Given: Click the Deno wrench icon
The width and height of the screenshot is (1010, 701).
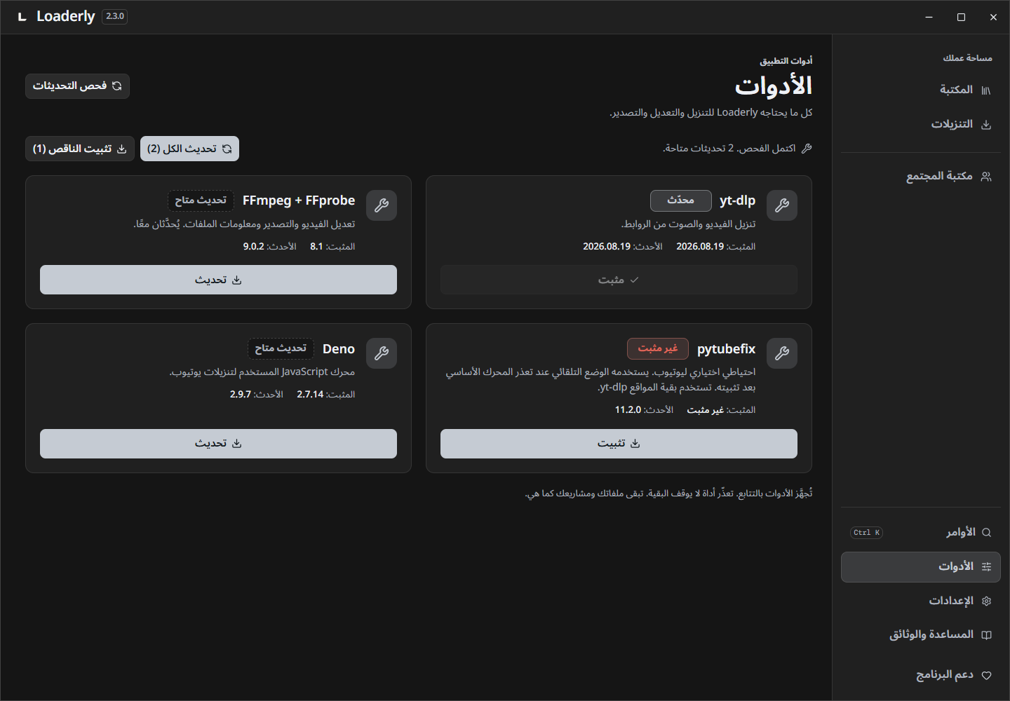Looking at the screenshot, I should 382,353.
